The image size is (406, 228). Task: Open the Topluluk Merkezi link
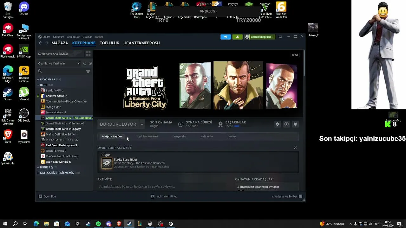(x=147, y=136)
